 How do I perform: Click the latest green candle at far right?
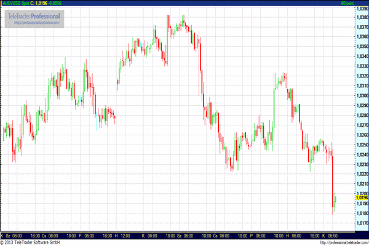point(335,200)
